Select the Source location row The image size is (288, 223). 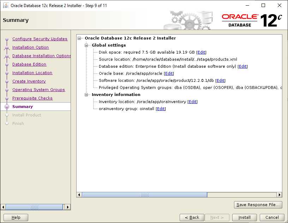tap(168, 59)
